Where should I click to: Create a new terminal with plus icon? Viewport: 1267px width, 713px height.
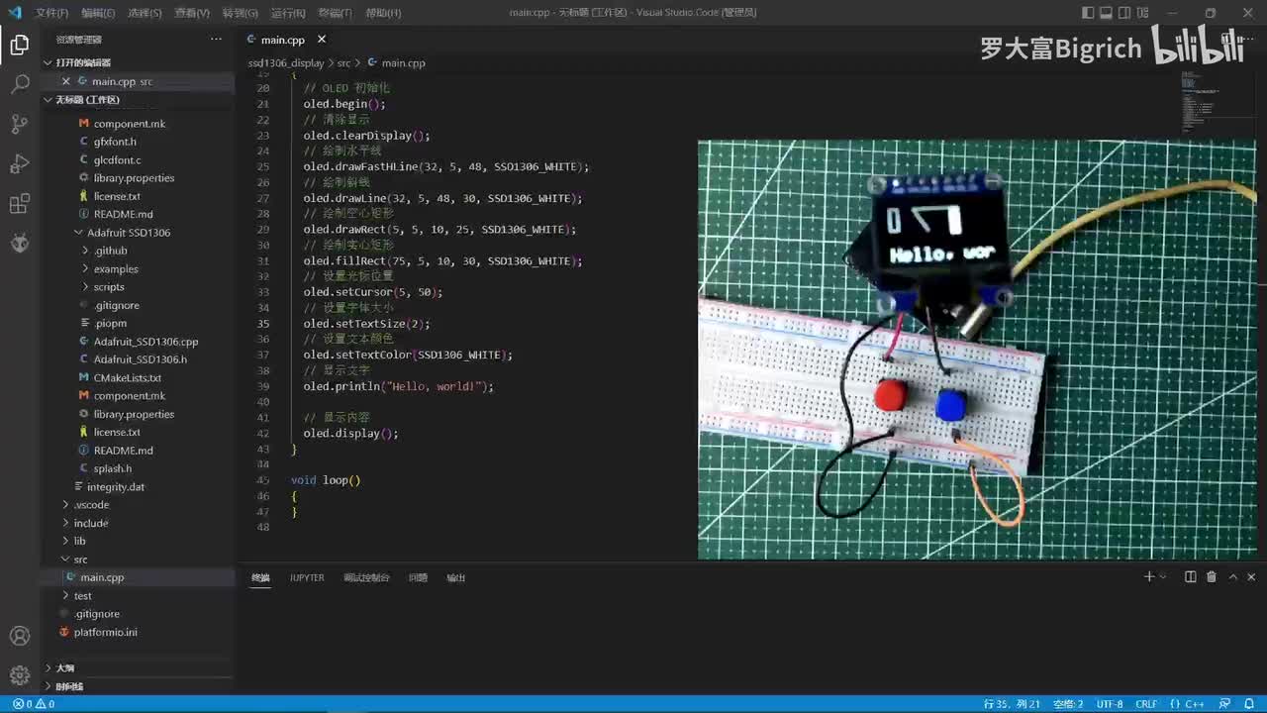(1149, 576)
